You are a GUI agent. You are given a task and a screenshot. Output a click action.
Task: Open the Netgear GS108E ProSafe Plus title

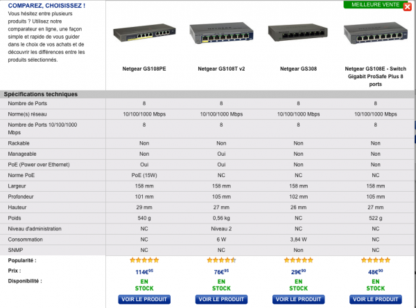(x=375, y=76)
